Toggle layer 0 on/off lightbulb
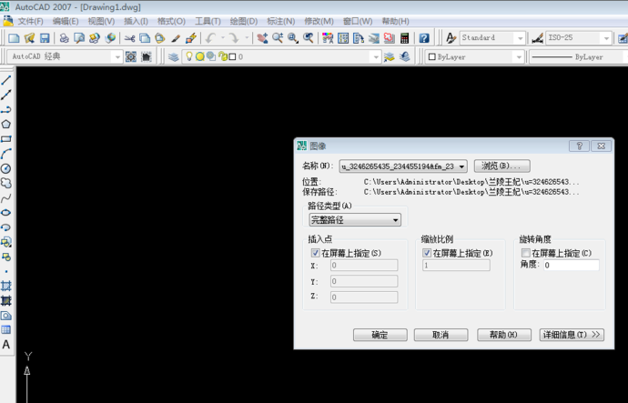Screen dimensions: 628x403 click(x=188, y=56)
